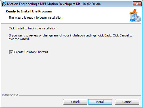Click the Click Install to begin text

click(x=33, y=28)
